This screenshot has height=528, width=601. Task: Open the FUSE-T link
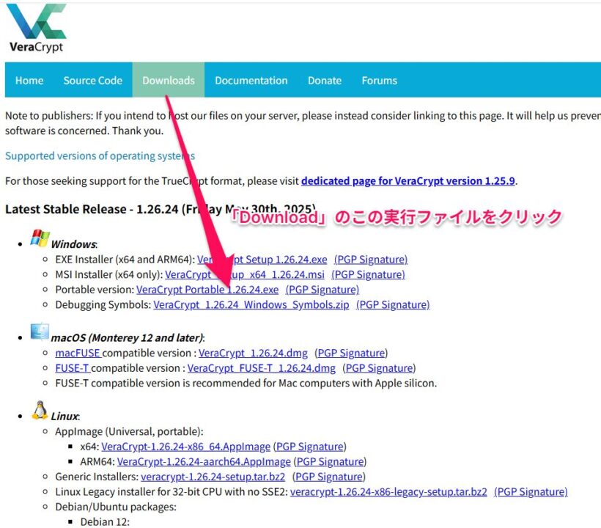click(73, 368)
